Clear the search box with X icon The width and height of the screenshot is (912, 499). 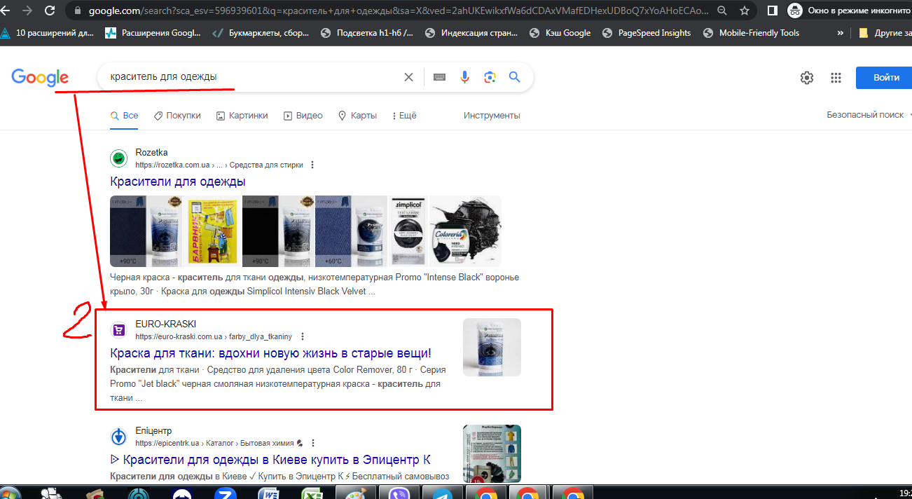tap(408, 77)
